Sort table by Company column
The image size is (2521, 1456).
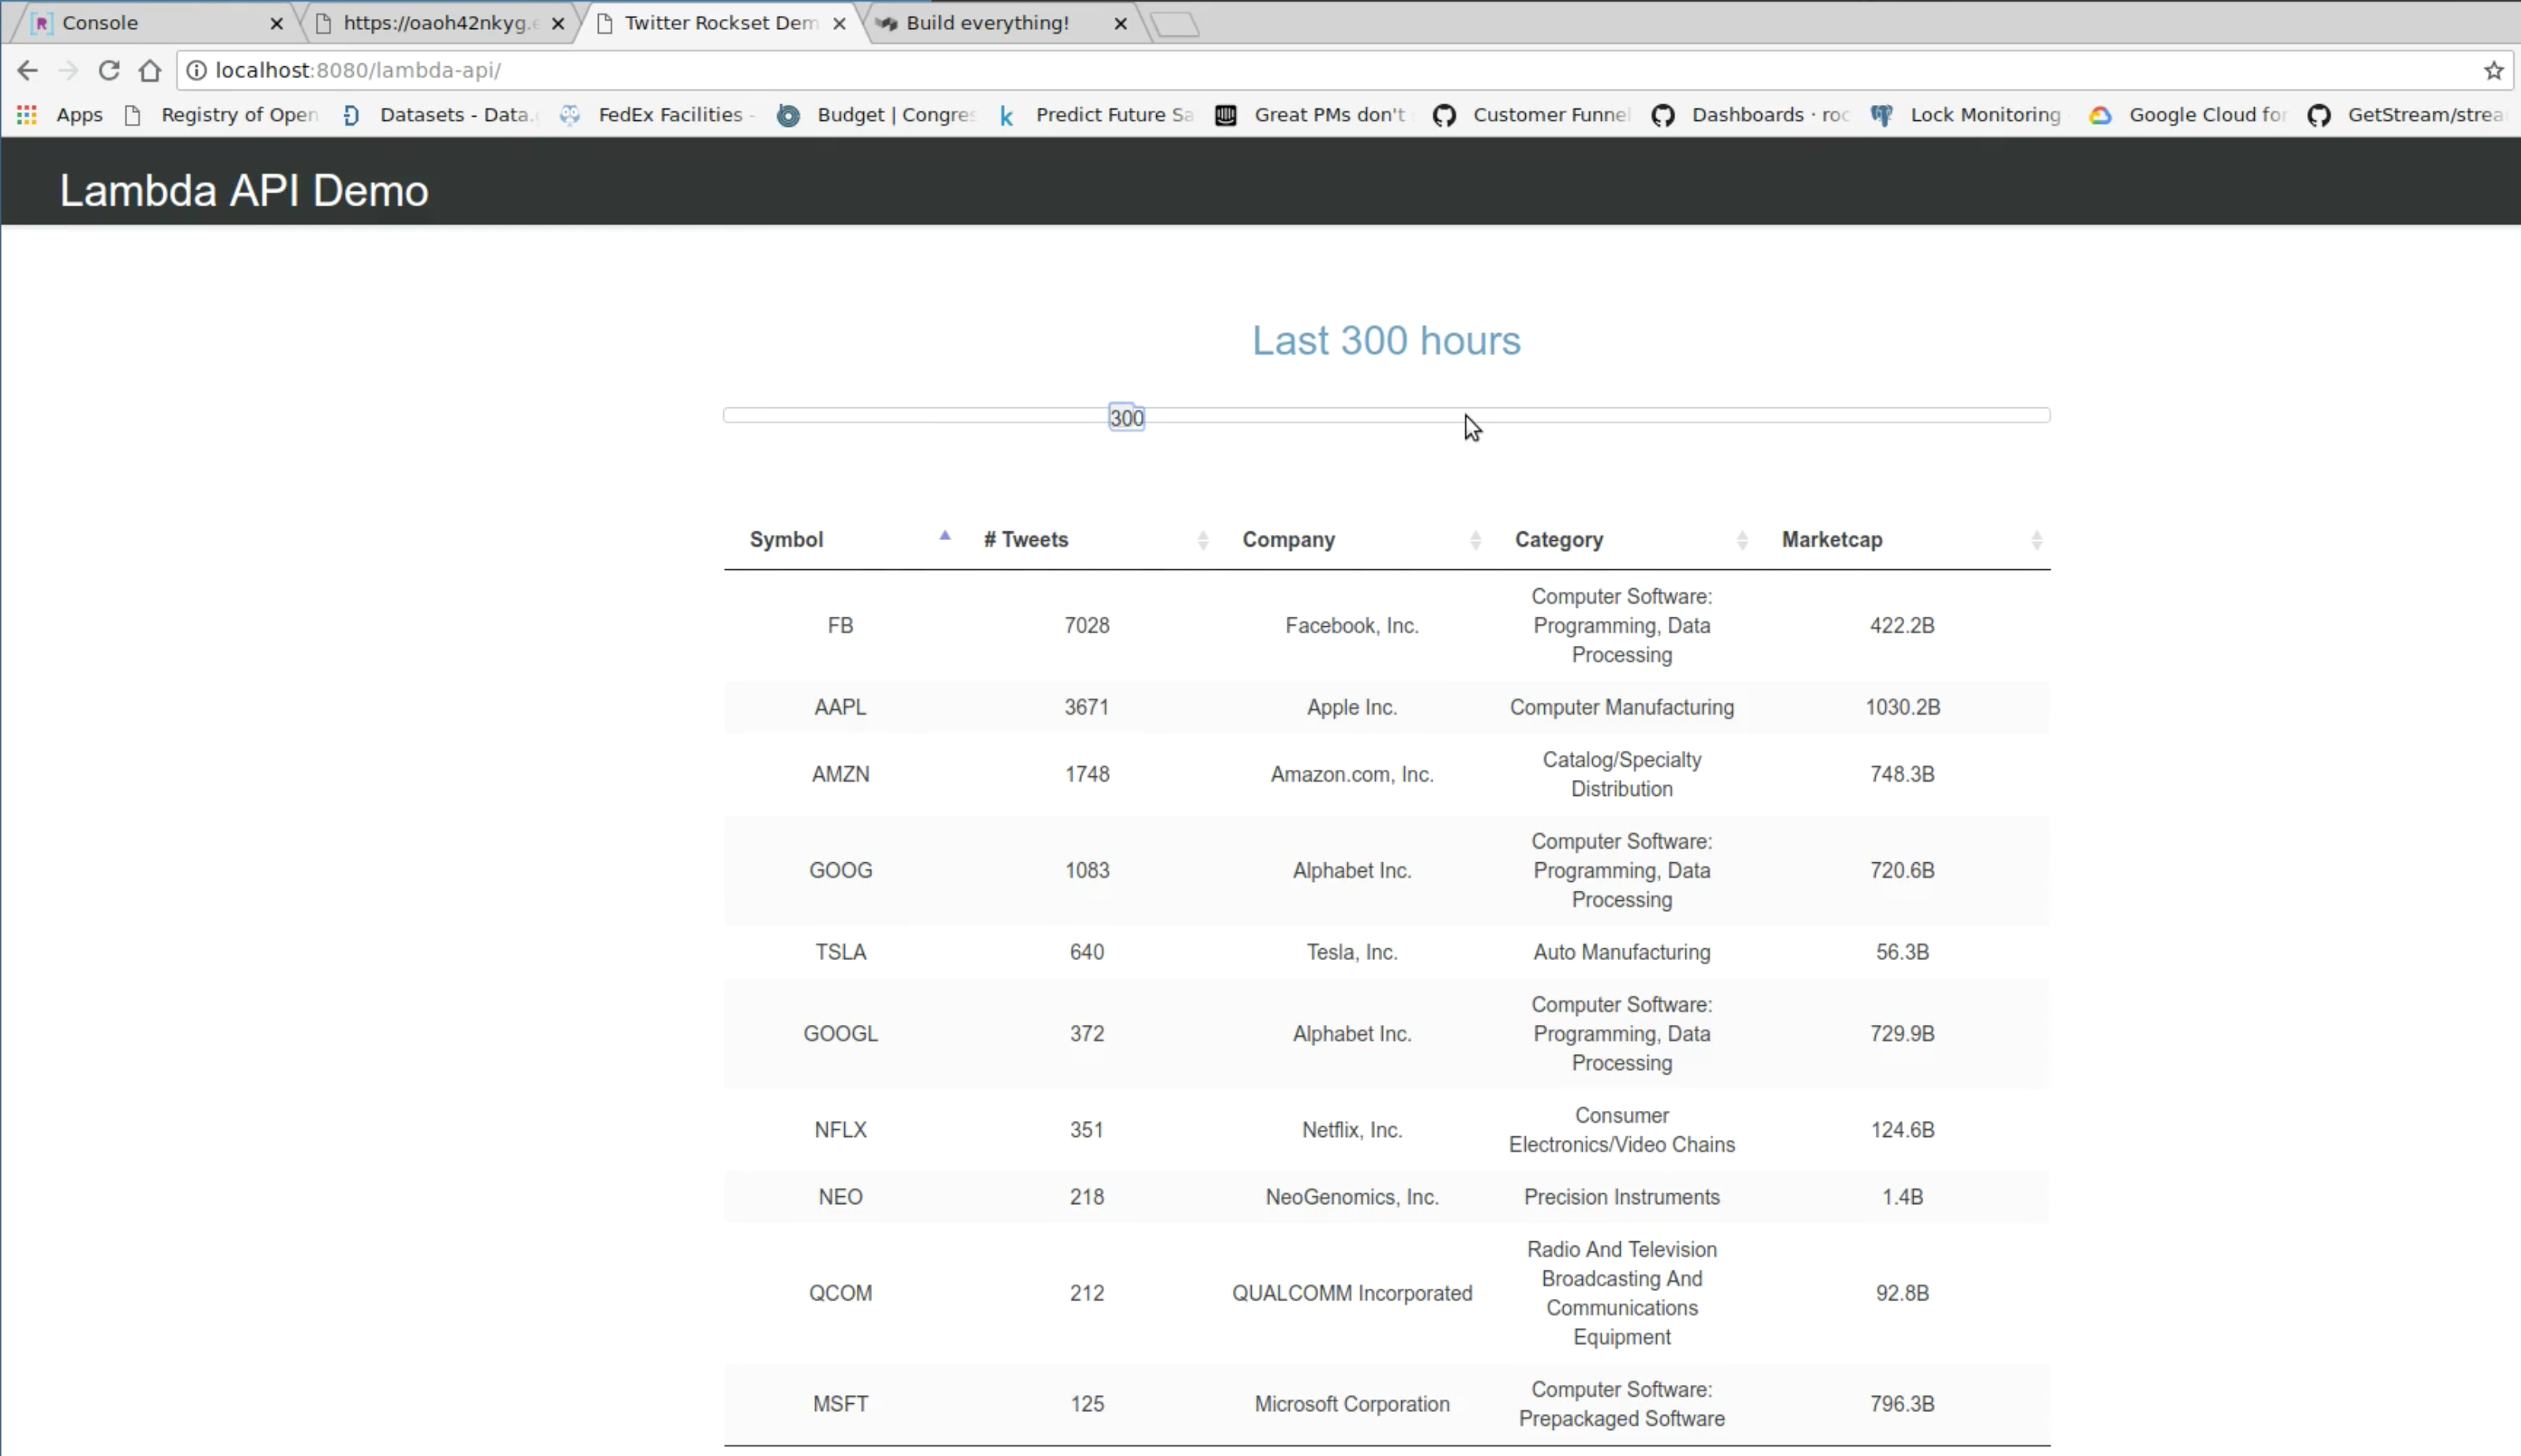click(1288, 540)
